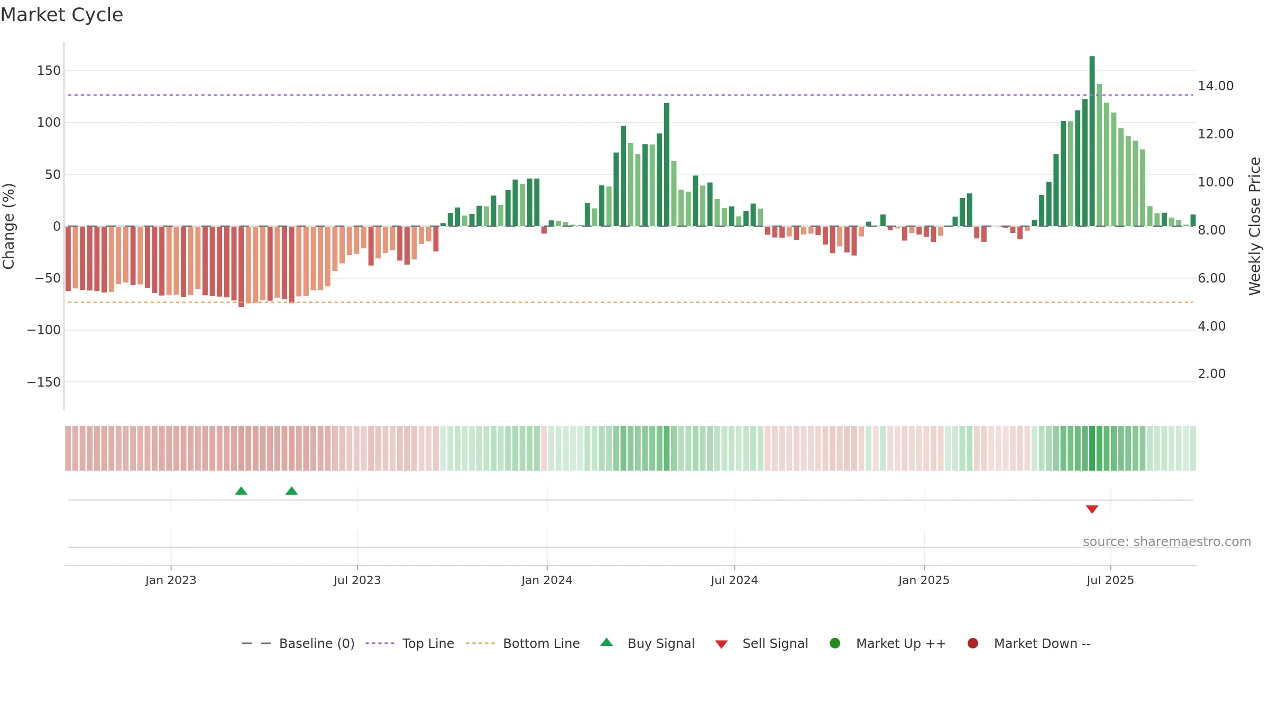The height and width of the screenshot is (713, 1269).
Task: Click the 100 change axis tick
Action: coord(49,122)
